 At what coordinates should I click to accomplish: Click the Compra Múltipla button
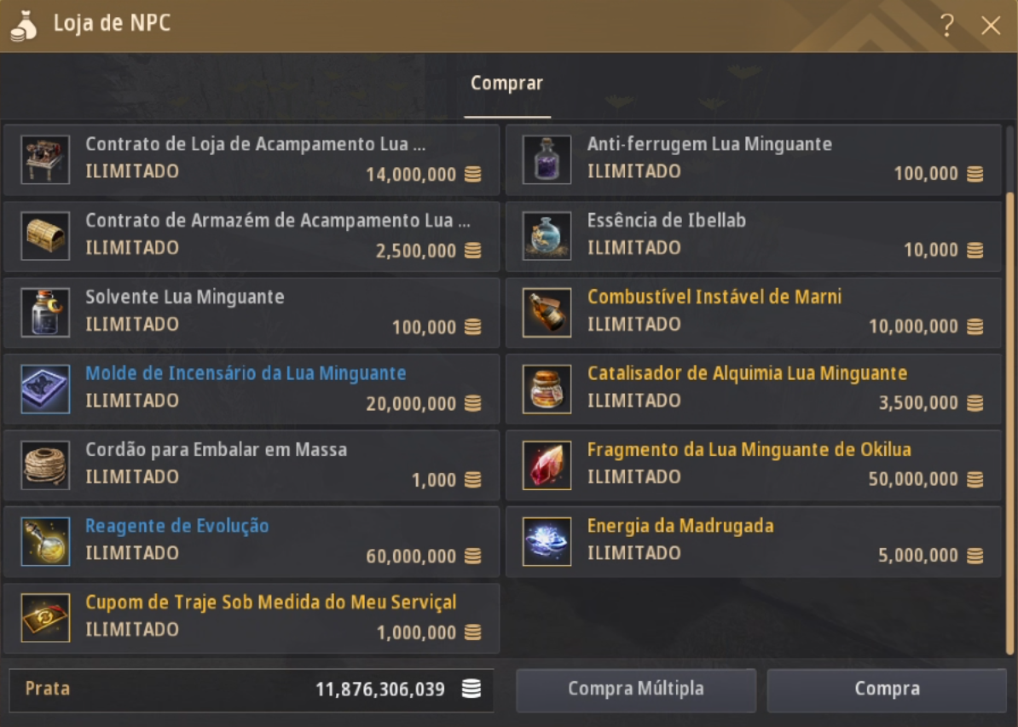click(635, 689)
